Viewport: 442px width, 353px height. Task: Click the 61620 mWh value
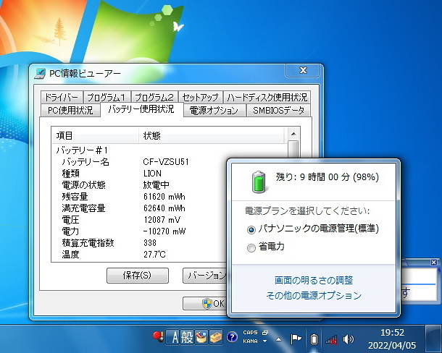[x=164, y=197]
